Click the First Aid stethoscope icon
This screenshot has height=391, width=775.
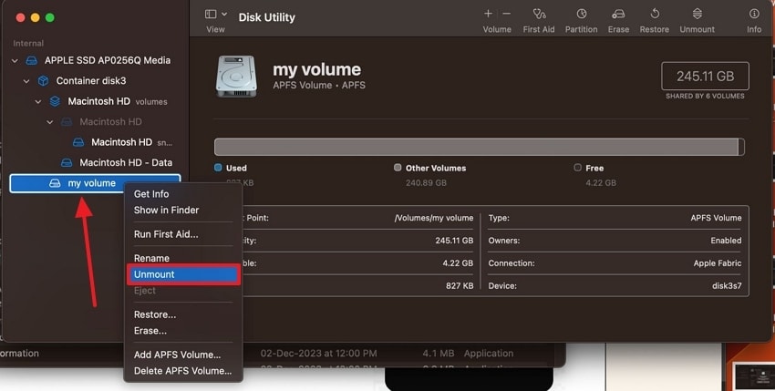539,14
